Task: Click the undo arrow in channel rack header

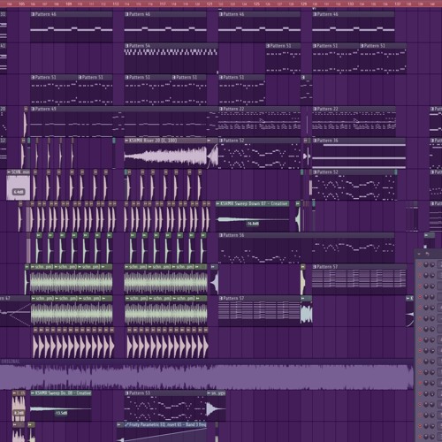Action: point(427,254)
